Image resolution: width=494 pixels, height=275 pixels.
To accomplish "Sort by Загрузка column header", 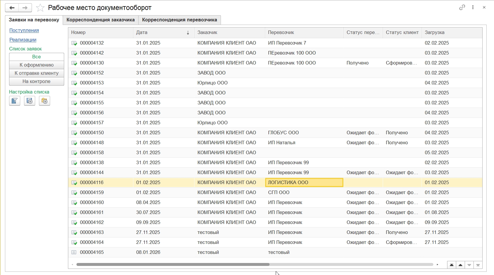I will tap(452, 33).
